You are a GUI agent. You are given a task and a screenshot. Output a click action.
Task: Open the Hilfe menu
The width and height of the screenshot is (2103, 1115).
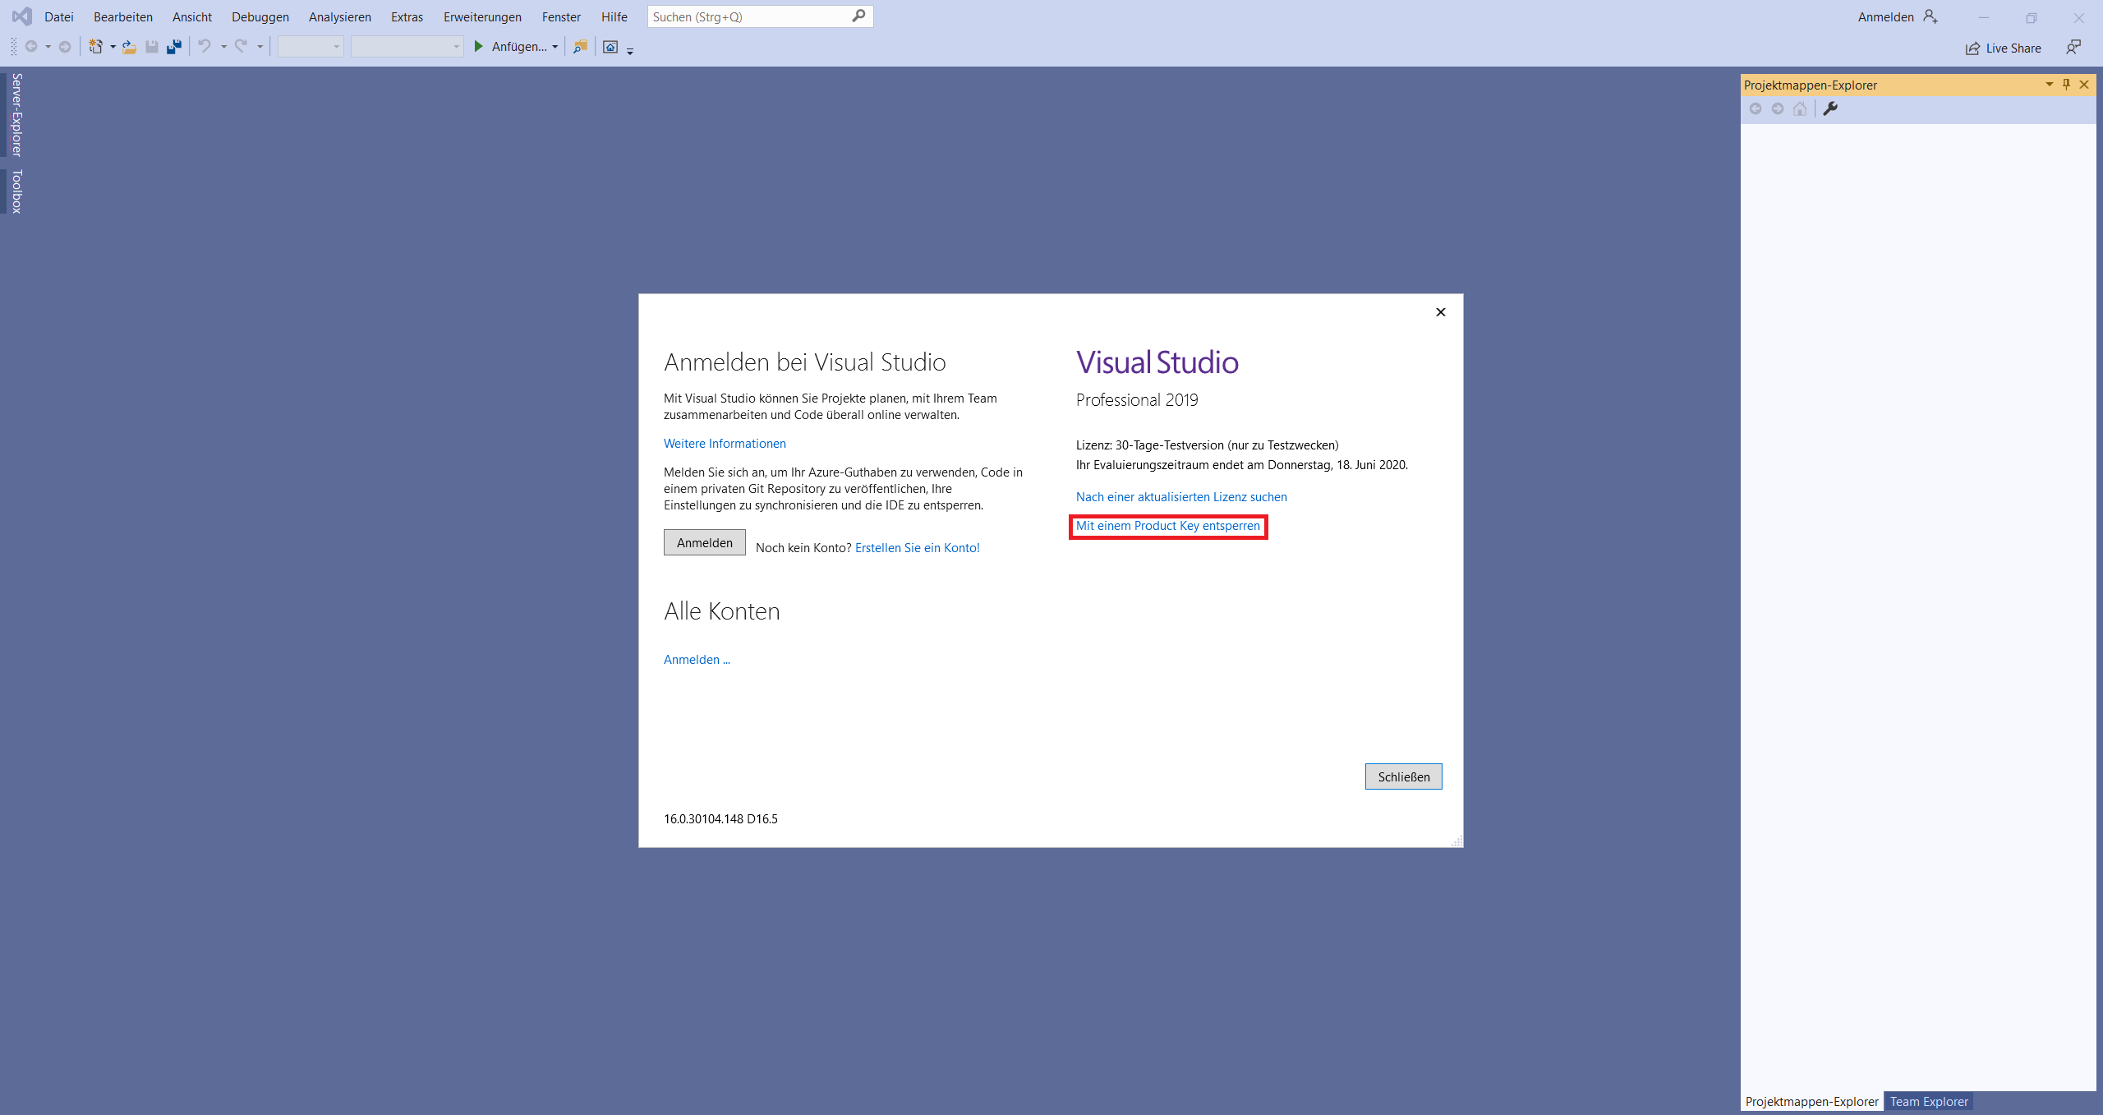614,16
